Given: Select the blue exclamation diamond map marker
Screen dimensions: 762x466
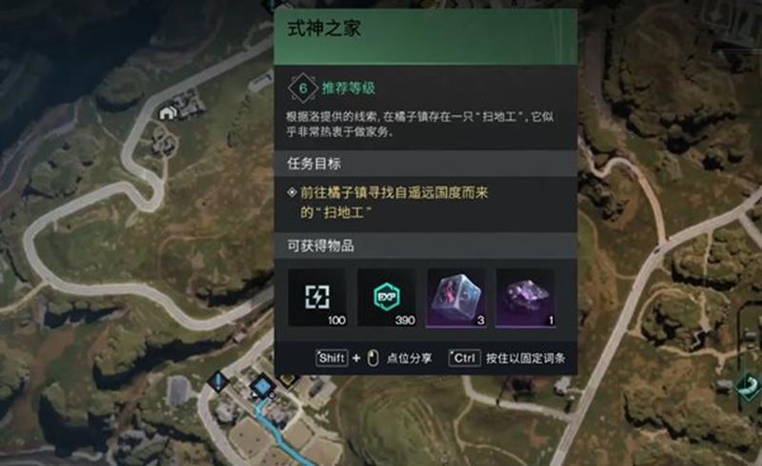Looking at the screenshot, I should 218,380.
